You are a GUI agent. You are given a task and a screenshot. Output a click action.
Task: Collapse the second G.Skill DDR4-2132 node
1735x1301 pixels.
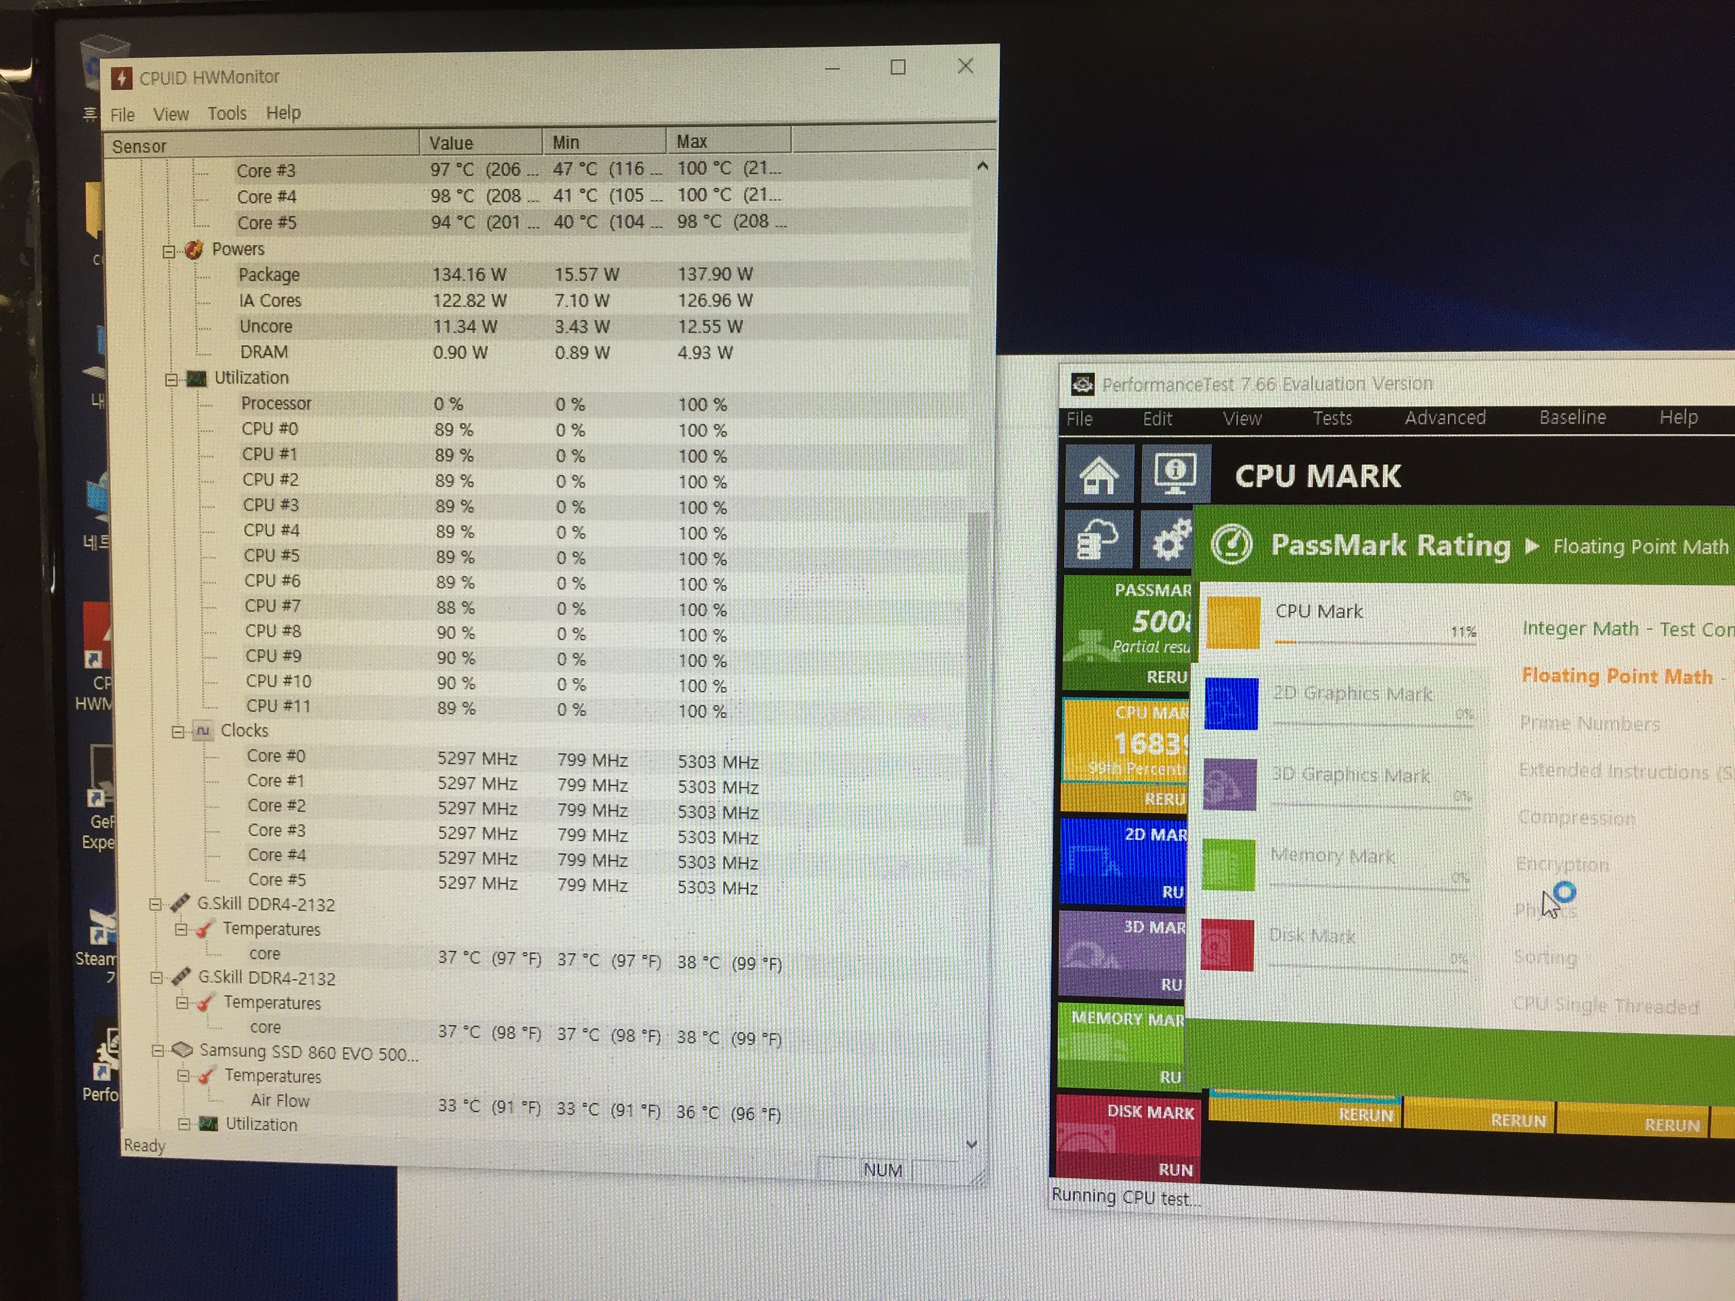[x=157, y=978]
